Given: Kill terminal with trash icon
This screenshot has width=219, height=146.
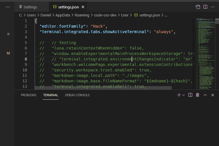Looking at the screenshot, I should pyautogui.click(x=197, y=95).
